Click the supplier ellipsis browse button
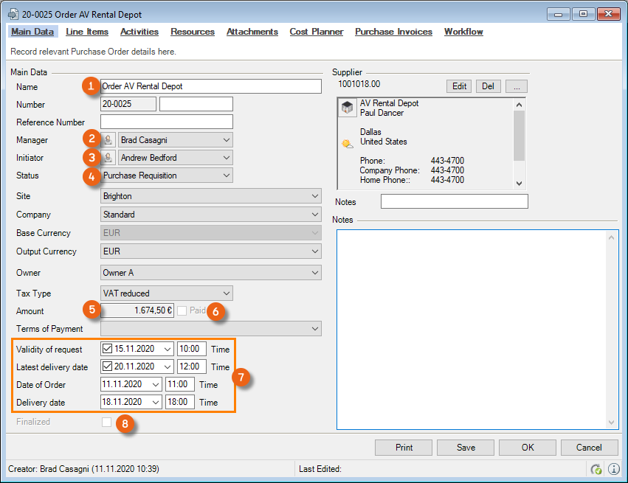This screenshot has height=483, width=628. pos(517,86)
